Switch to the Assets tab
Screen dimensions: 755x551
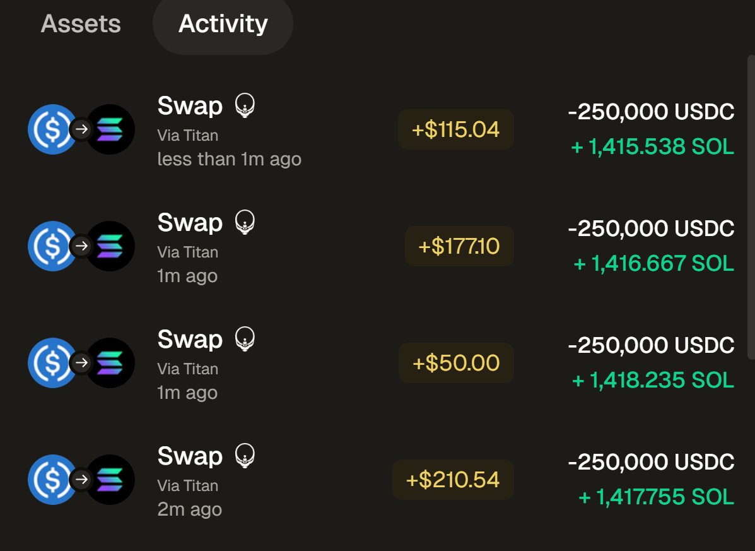coord(81,24)
